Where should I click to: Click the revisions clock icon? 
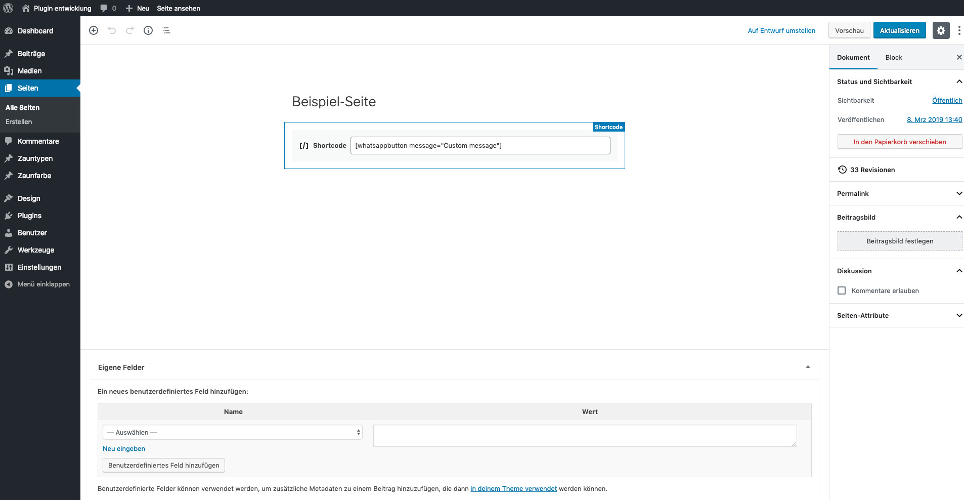coord(842,170)
